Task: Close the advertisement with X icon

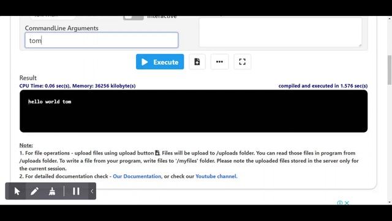Action: coord(347,203)
